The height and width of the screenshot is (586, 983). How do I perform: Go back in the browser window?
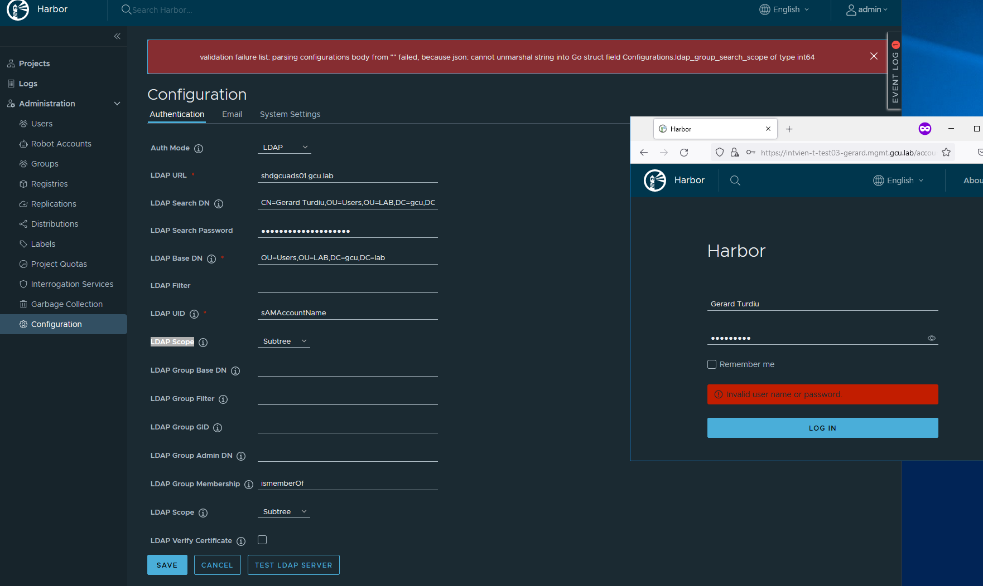click(x=644, y=153)
